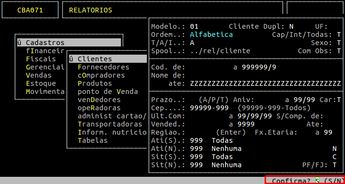Click the PF/FJ field T value
The image size is (345, 184).
pyautogui.click(x=334, y=165)
